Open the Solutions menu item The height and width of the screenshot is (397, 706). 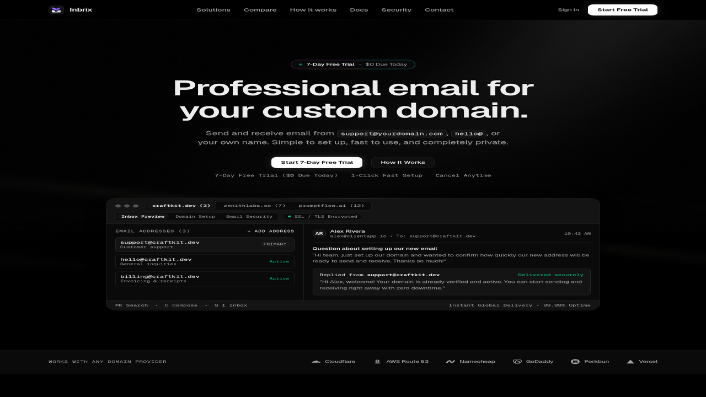[x=213, y=10]
